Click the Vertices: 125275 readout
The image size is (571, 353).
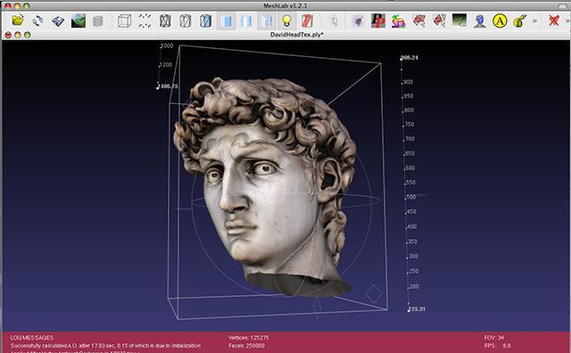(249, 337)
